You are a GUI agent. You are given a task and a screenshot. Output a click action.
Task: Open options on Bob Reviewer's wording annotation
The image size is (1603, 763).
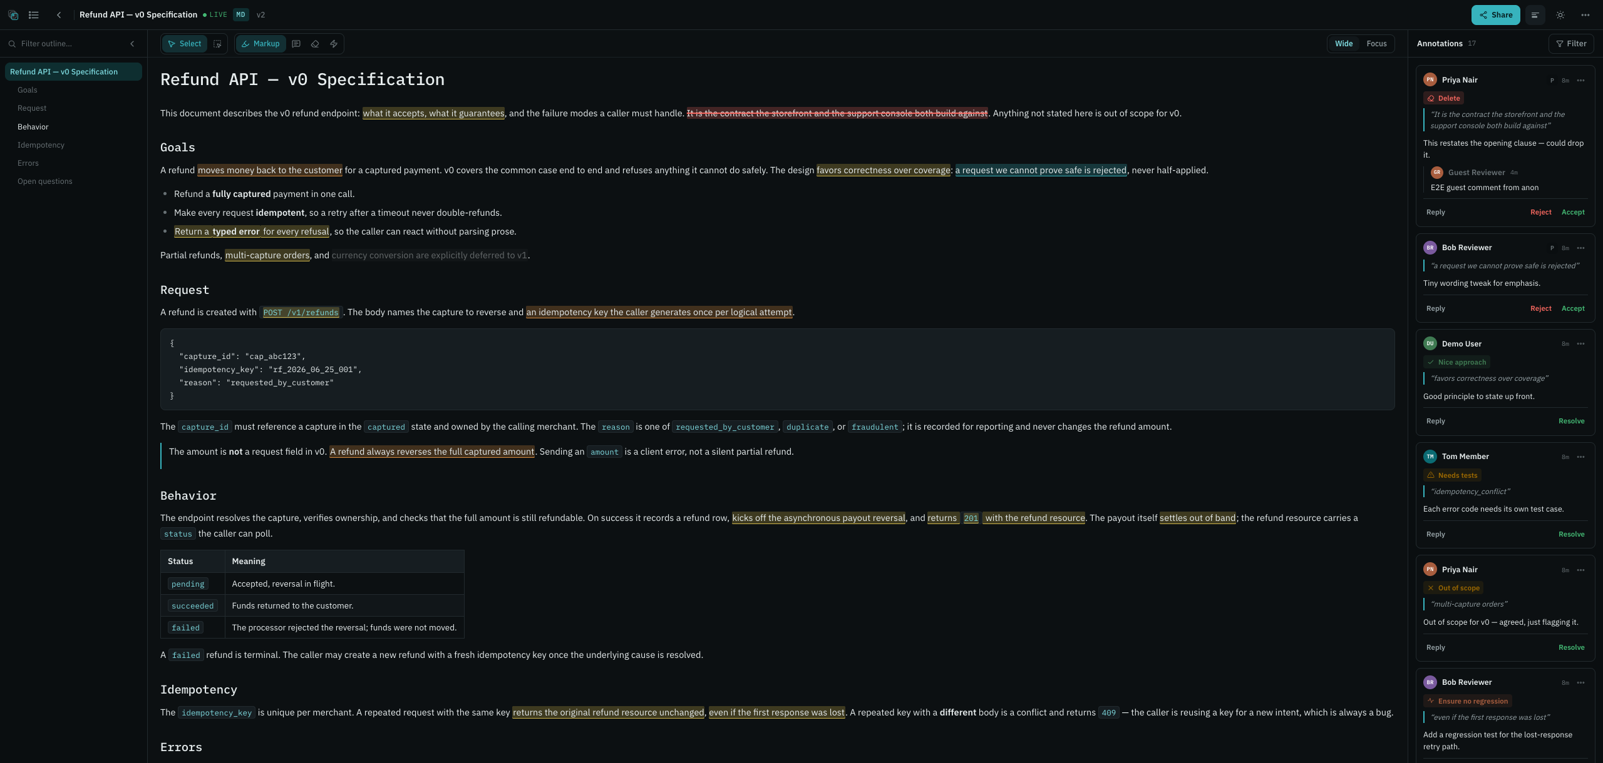coord(1580,248)
